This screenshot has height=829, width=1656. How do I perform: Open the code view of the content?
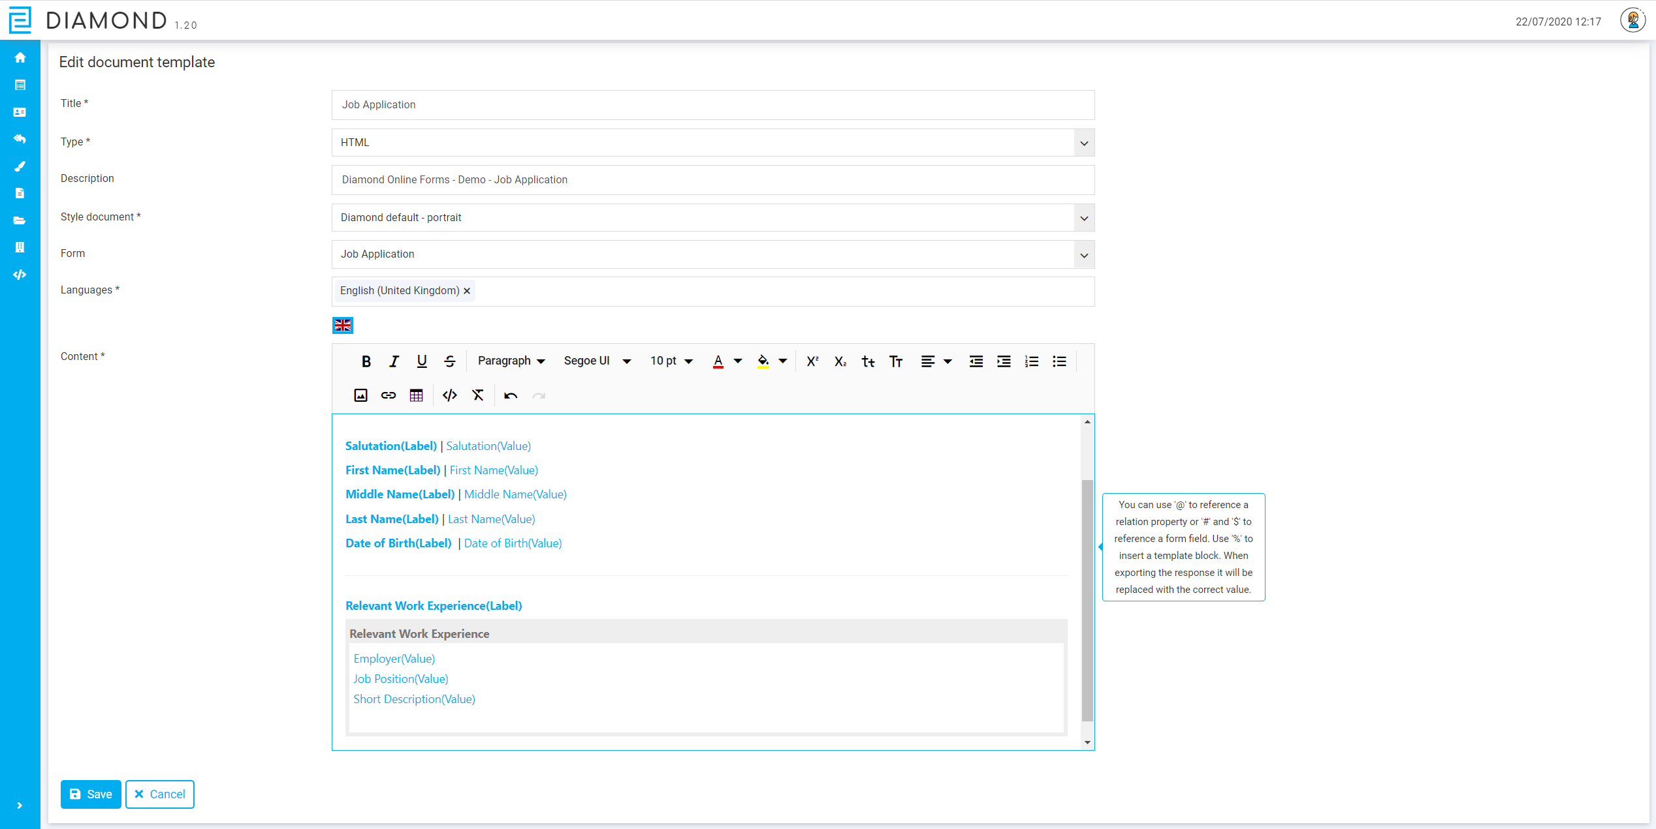pyautogui.click(x=449, y=395)
